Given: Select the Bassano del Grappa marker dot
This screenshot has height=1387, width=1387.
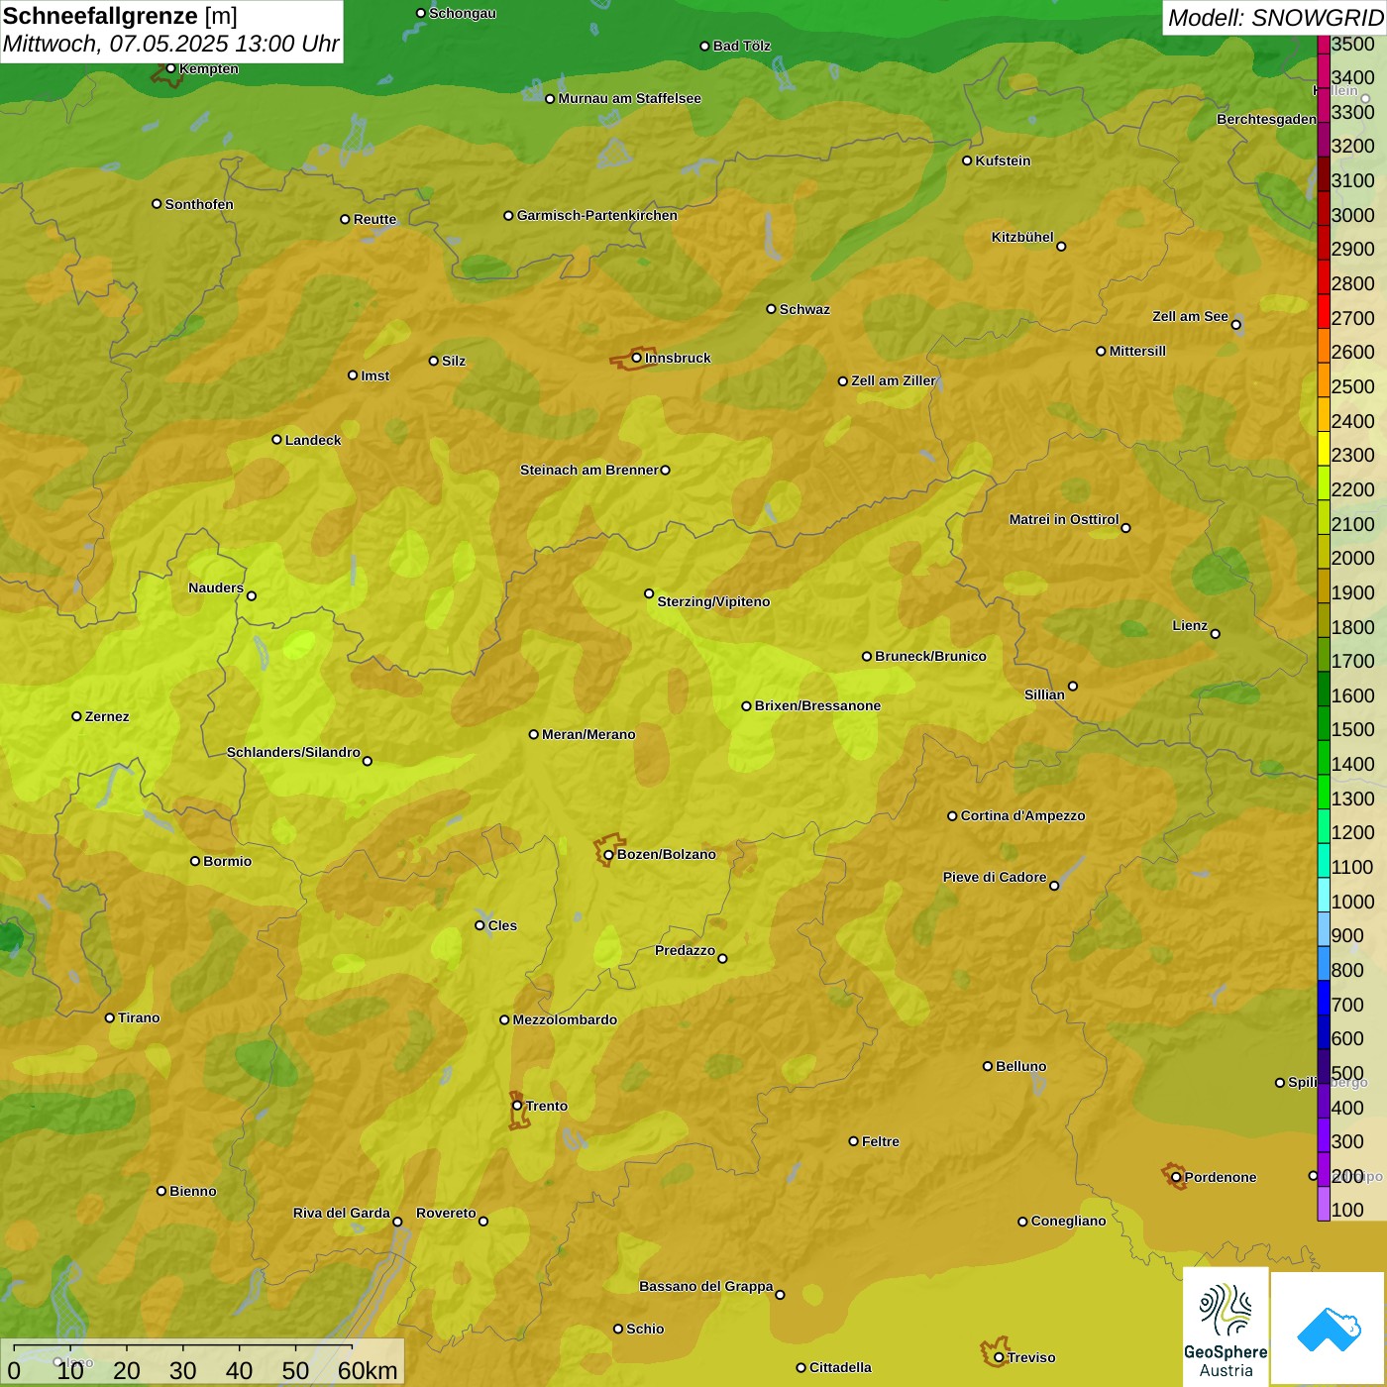Looking at the screenshot, I should point(780,1294).
